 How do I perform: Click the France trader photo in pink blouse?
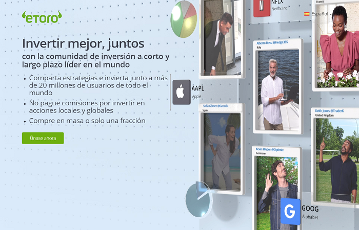click(337, 45)
